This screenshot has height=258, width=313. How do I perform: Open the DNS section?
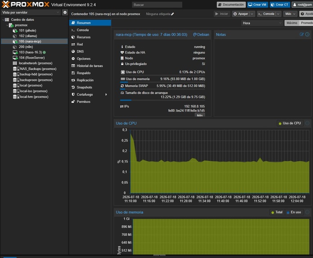point(90,51)
